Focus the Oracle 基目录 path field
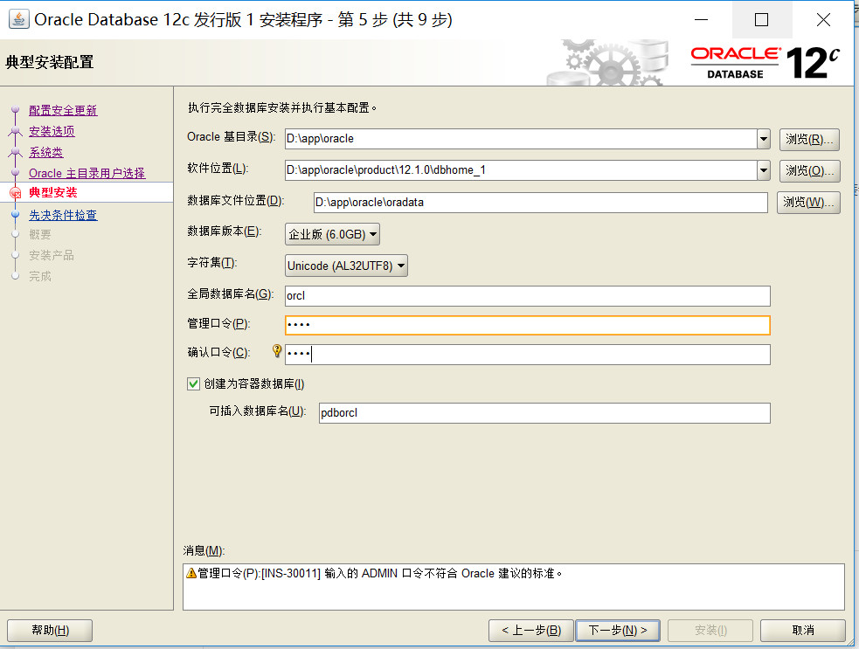 (x=521, y=139)
